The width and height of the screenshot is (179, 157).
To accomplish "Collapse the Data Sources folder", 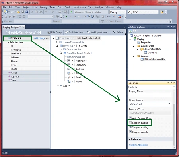I will coord(134,46).
